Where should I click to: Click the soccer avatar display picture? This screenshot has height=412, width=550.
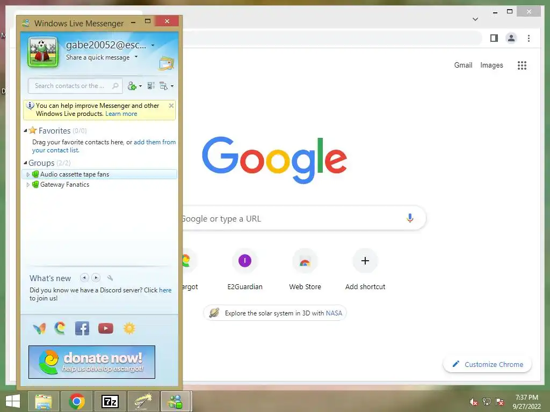coord(43,52)
